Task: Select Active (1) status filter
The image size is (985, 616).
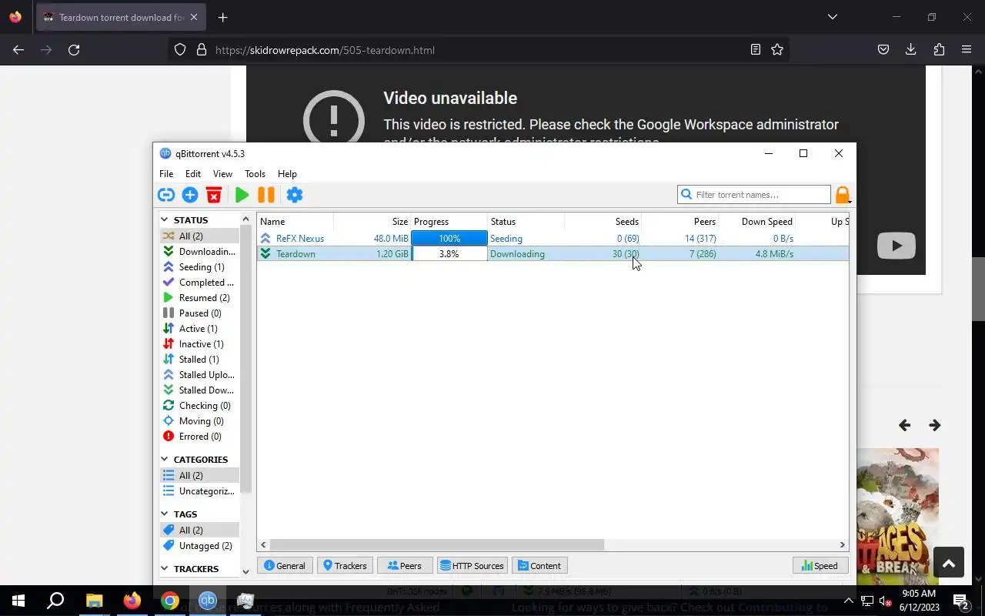Action: click(x=199, y=329)
